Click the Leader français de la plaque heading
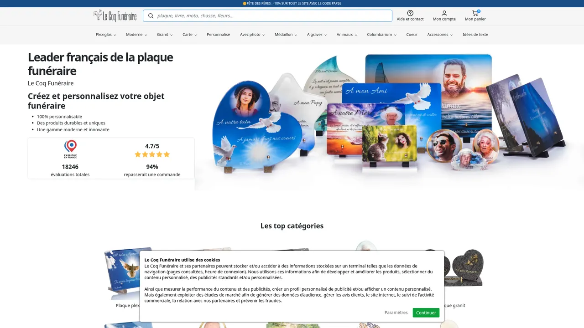 [100, 64]
